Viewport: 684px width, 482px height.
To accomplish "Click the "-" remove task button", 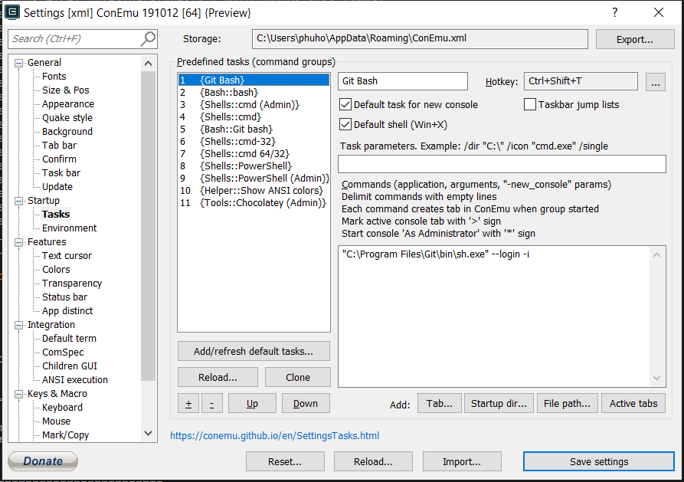I will 211,402.
